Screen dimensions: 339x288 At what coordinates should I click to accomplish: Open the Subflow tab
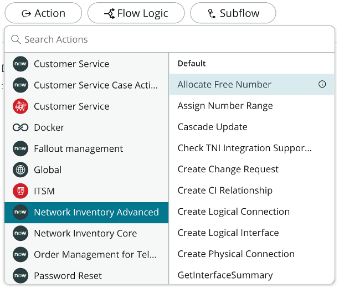(233, 13)
